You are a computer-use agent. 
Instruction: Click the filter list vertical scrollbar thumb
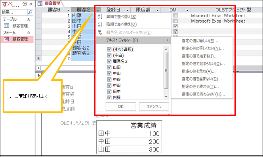coord(166,70)
